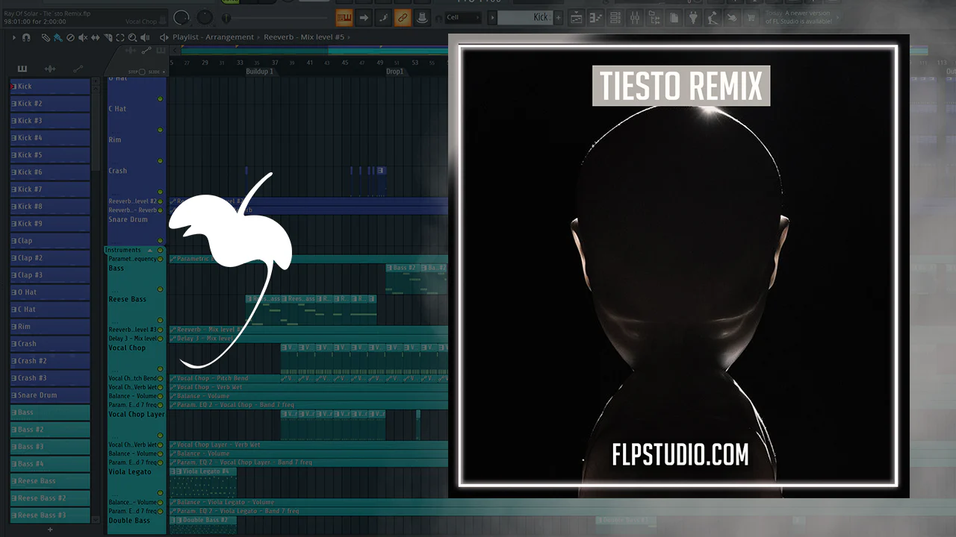
Task: Open the Channel rack icon
Action: 615,17
